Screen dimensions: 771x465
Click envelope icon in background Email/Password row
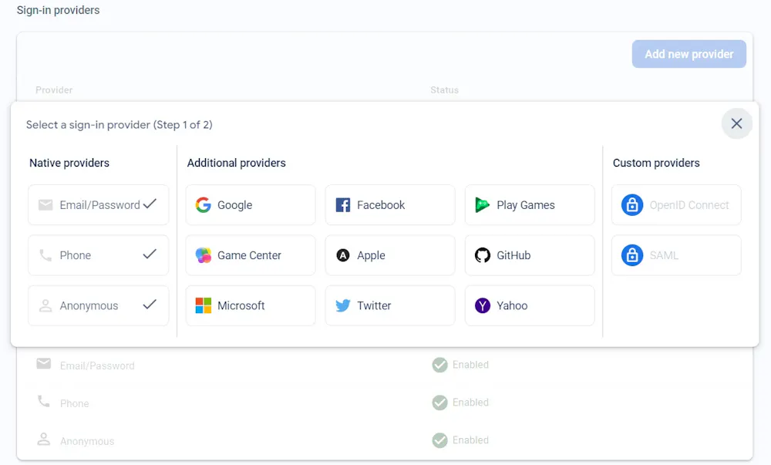[x=44, y=364]
